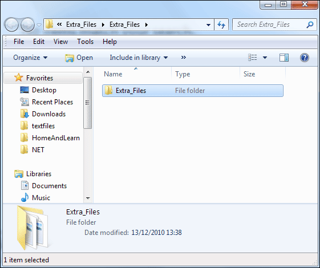Click the change view icon
320x268 pixels.
253,58
